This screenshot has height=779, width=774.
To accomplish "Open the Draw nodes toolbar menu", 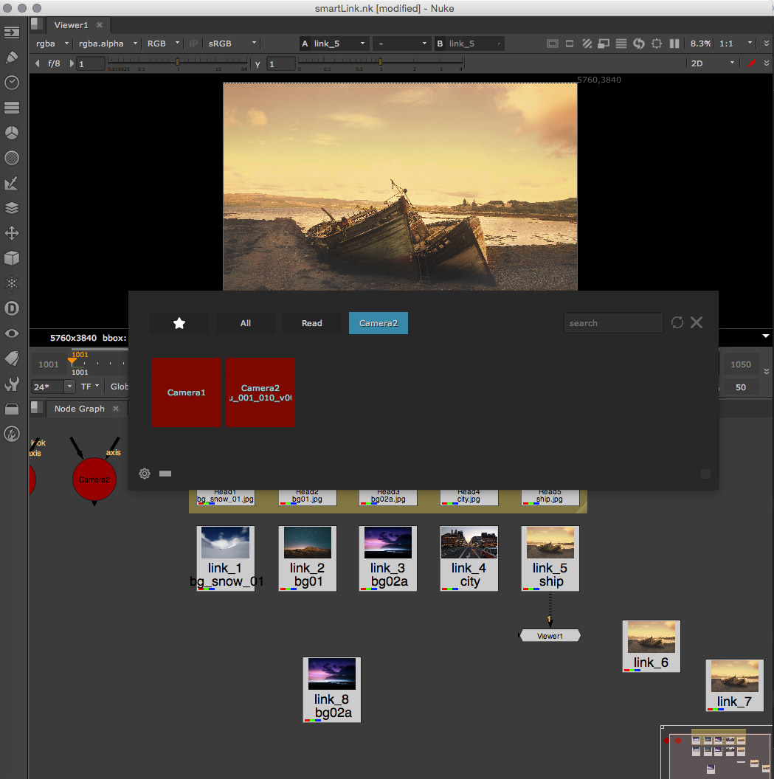I will [x=12, y=58].
